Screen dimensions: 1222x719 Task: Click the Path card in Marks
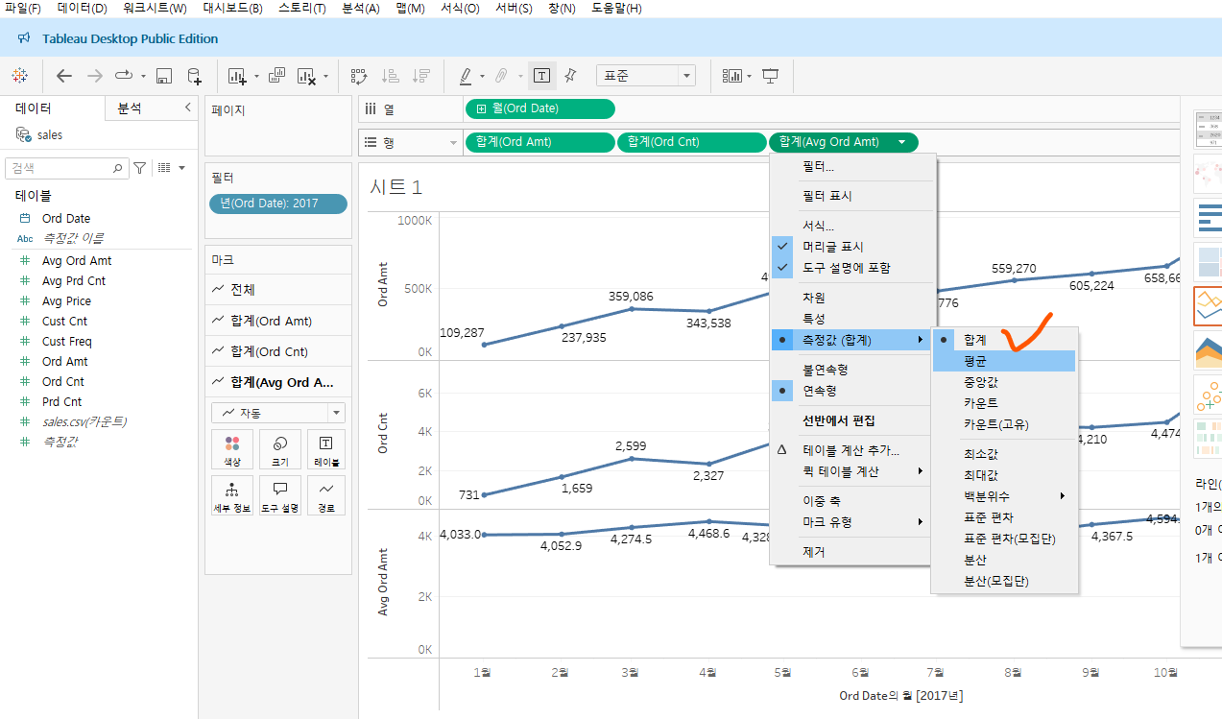pyautogui.click(x=326, y=496)
